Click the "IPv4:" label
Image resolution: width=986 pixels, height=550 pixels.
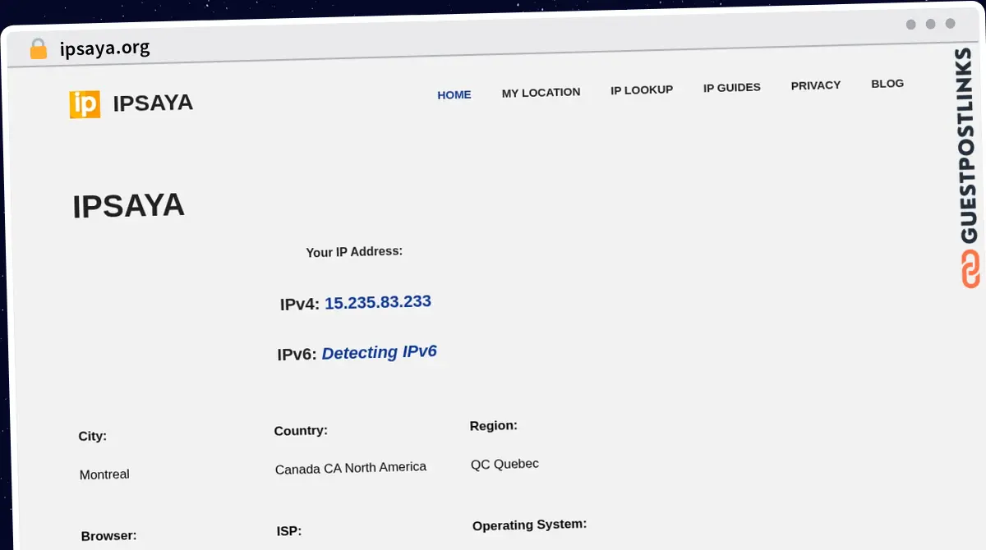299,305
